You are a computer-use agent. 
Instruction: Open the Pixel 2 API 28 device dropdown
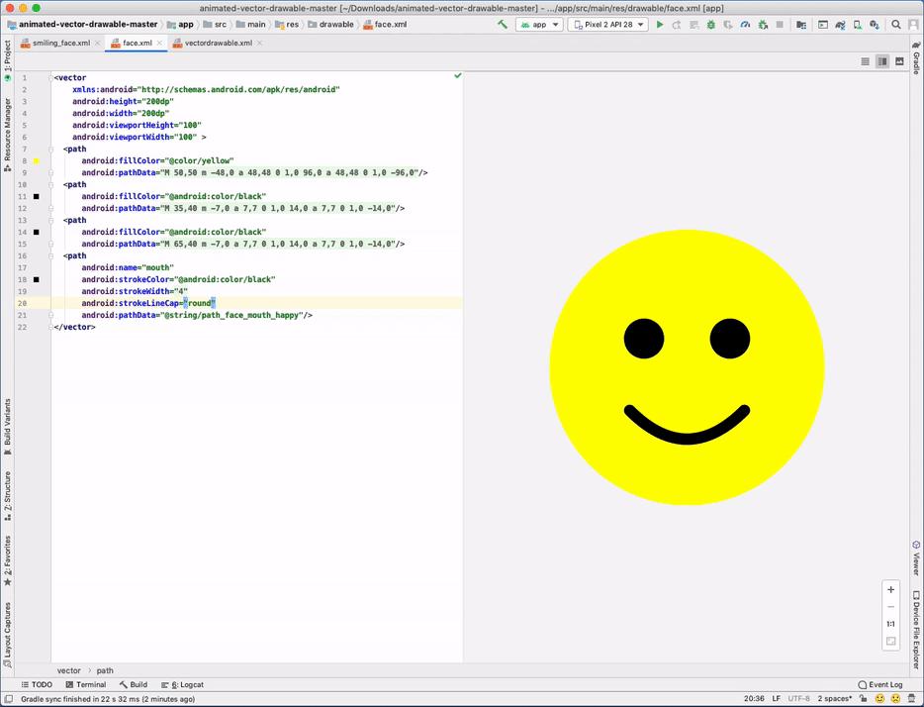point(607,25)
